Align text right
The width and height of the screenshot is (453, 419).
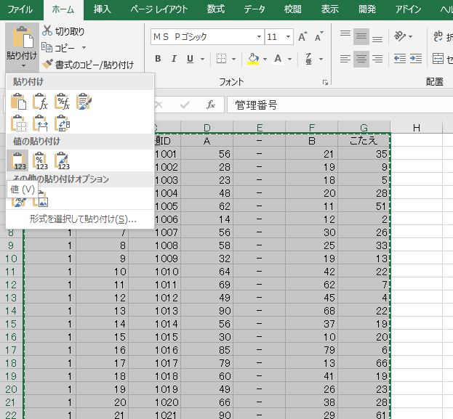377,59
